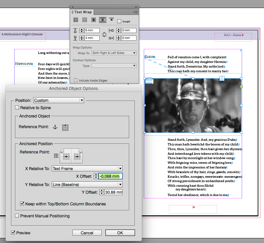This screenshot has width=264, height=243.
Task: Step the right offset 0 mm value
Action: [119, 38]
